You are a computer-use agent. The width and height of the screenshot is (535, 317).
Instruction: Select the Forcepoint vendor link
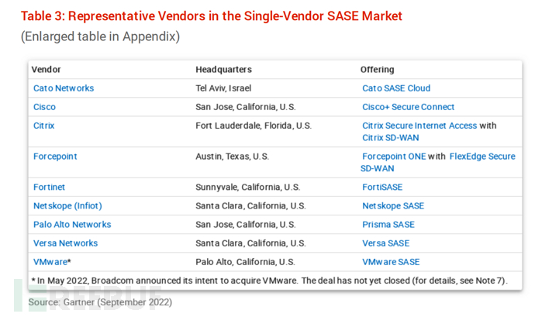55,157
